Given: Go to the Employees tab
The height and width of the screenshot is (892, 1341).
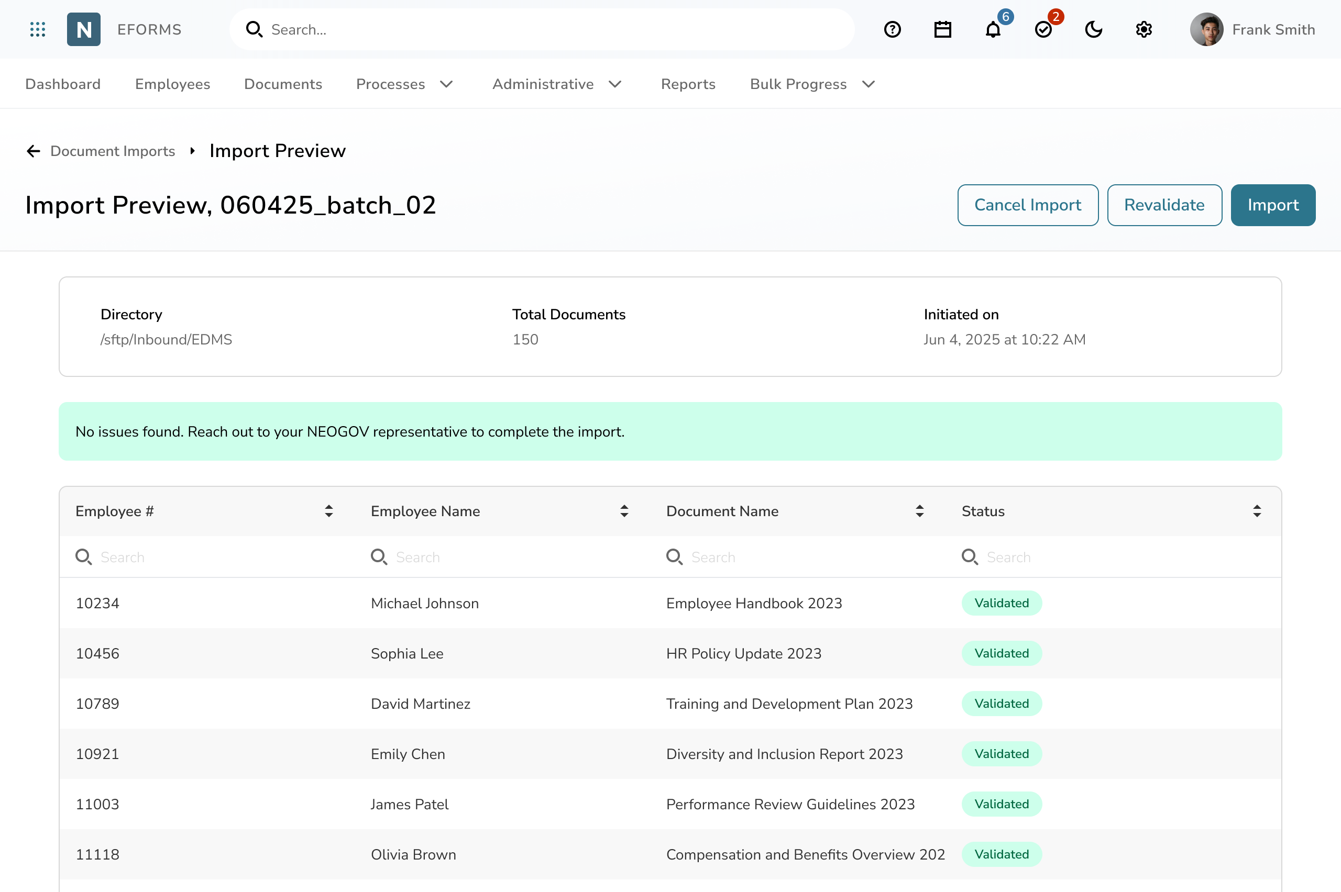Looking at the screenshot, I should [172, 84].
